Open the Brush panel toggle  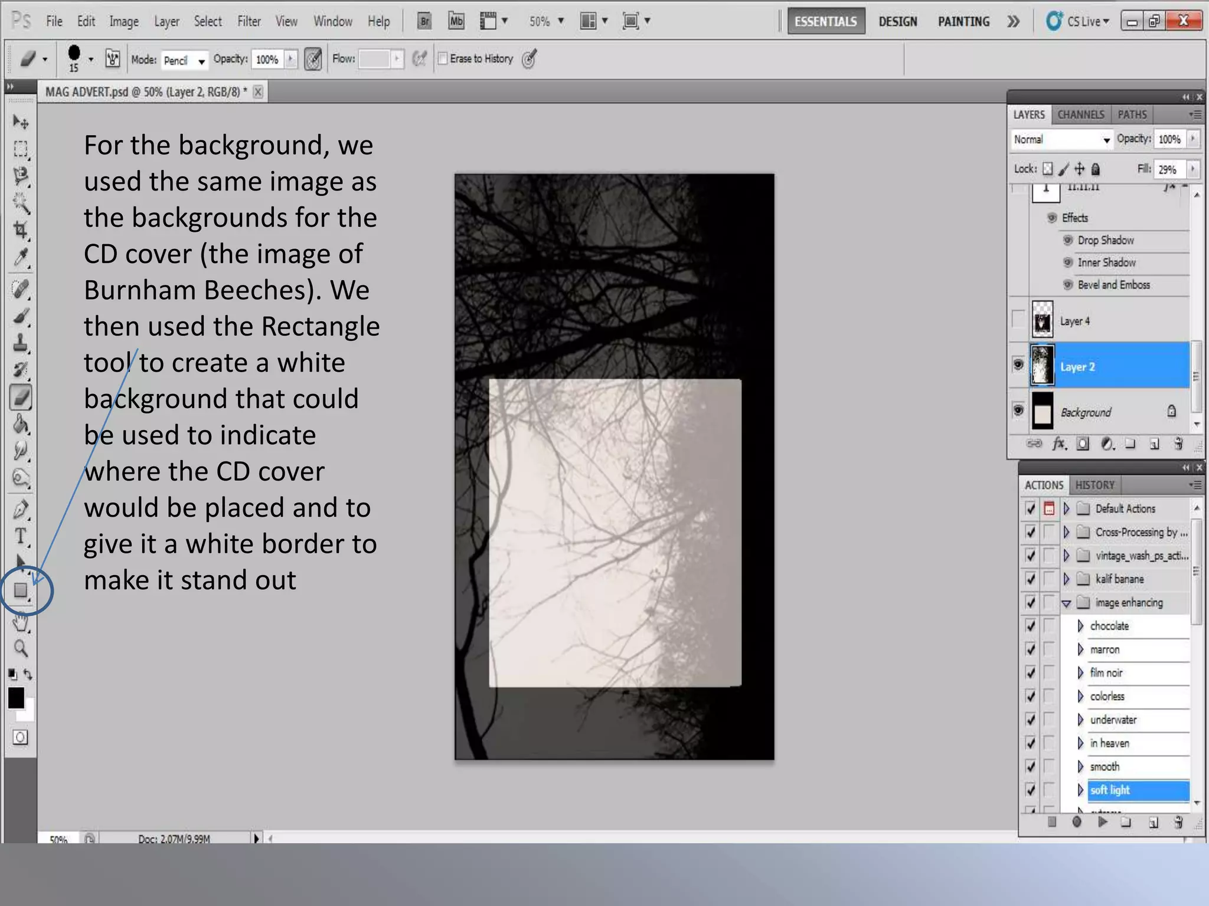pos(112,58)
